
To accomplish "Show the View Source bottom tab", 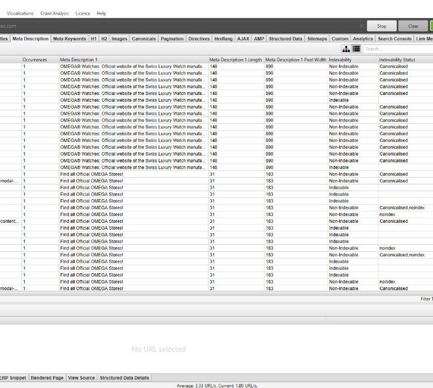I will tap(81, 378).
